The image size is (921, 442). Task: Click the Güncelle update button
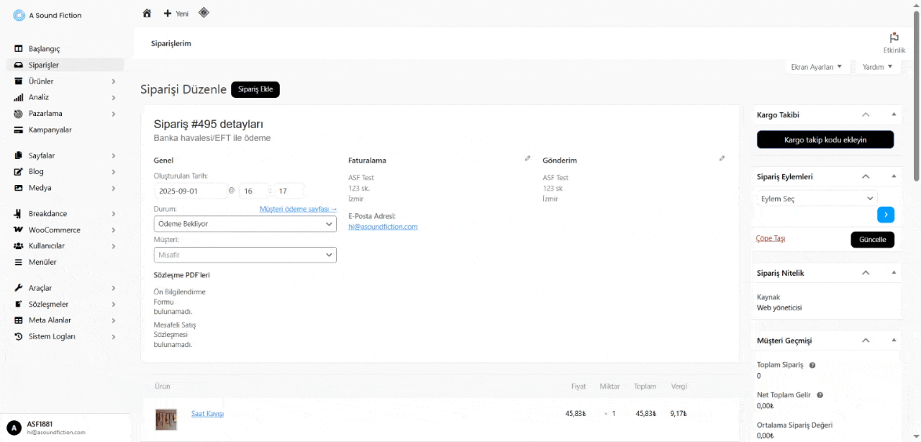point(872,240)
